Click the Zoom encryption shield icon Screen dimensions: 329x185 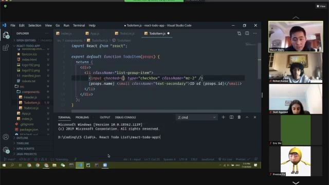point(6,6)
